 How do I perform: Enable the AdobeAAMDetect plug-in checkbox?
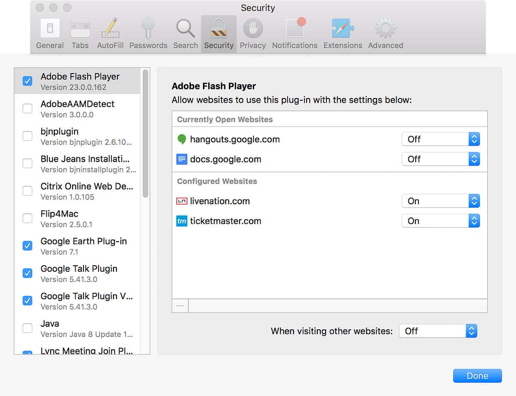(x=27, y=108)
